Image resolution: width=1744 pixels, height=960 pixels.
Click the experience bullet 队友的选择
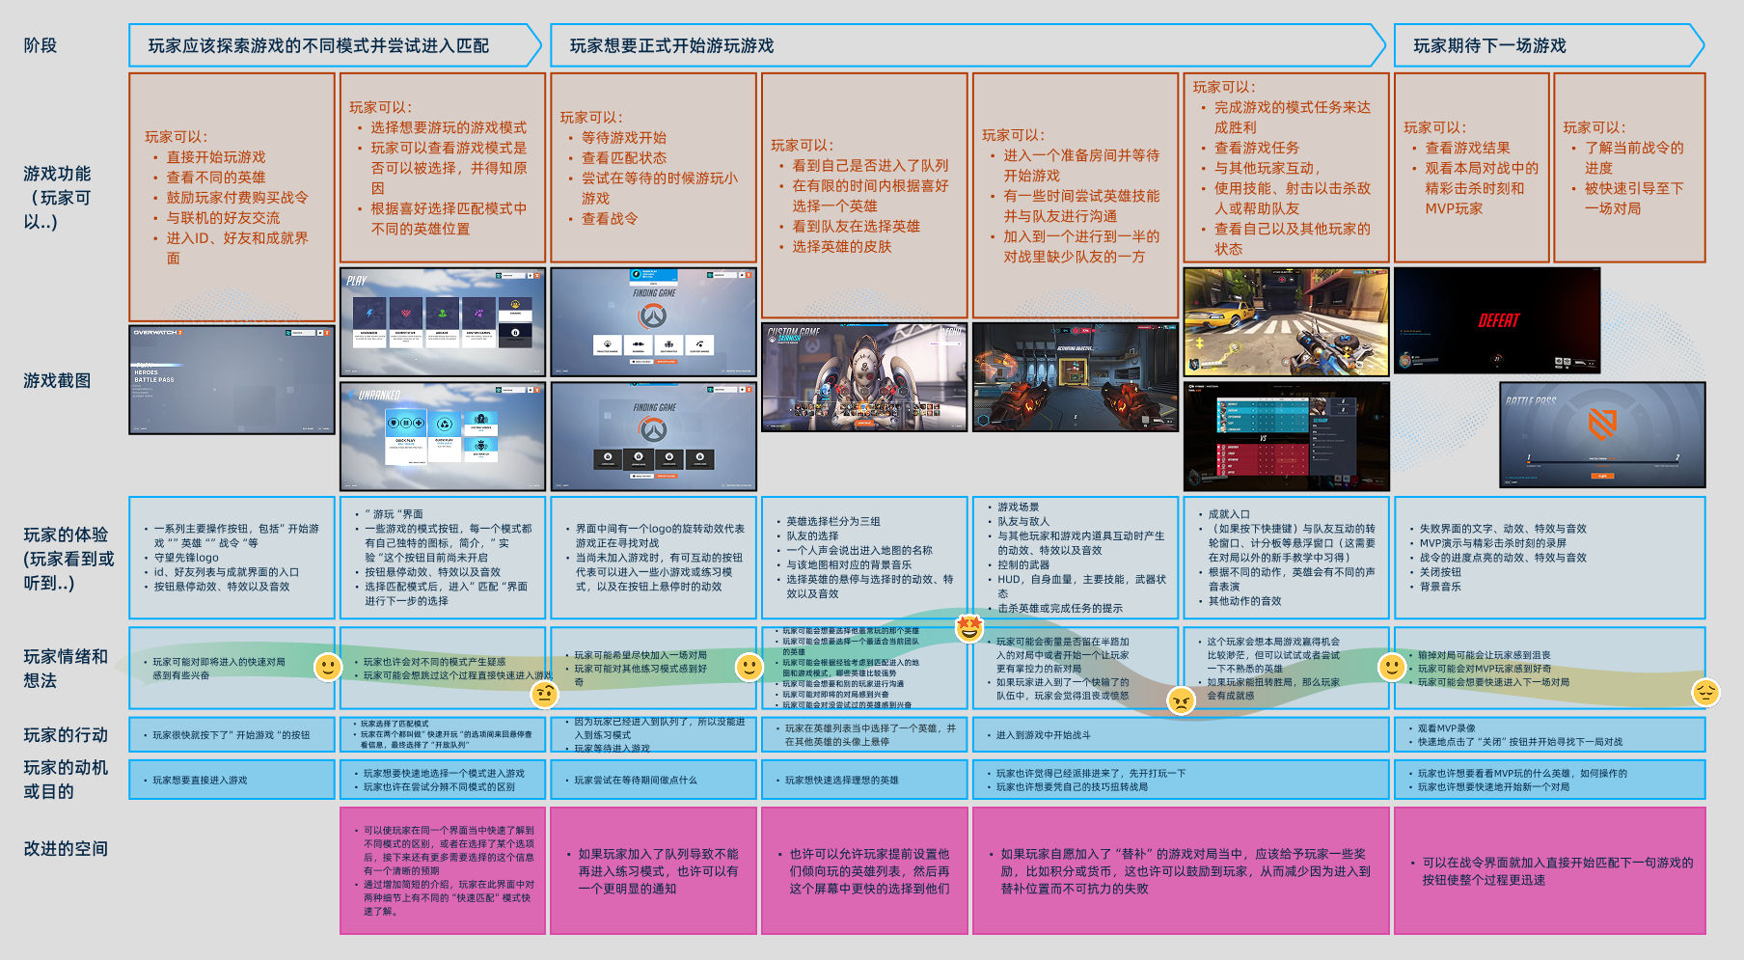(812, 536)
